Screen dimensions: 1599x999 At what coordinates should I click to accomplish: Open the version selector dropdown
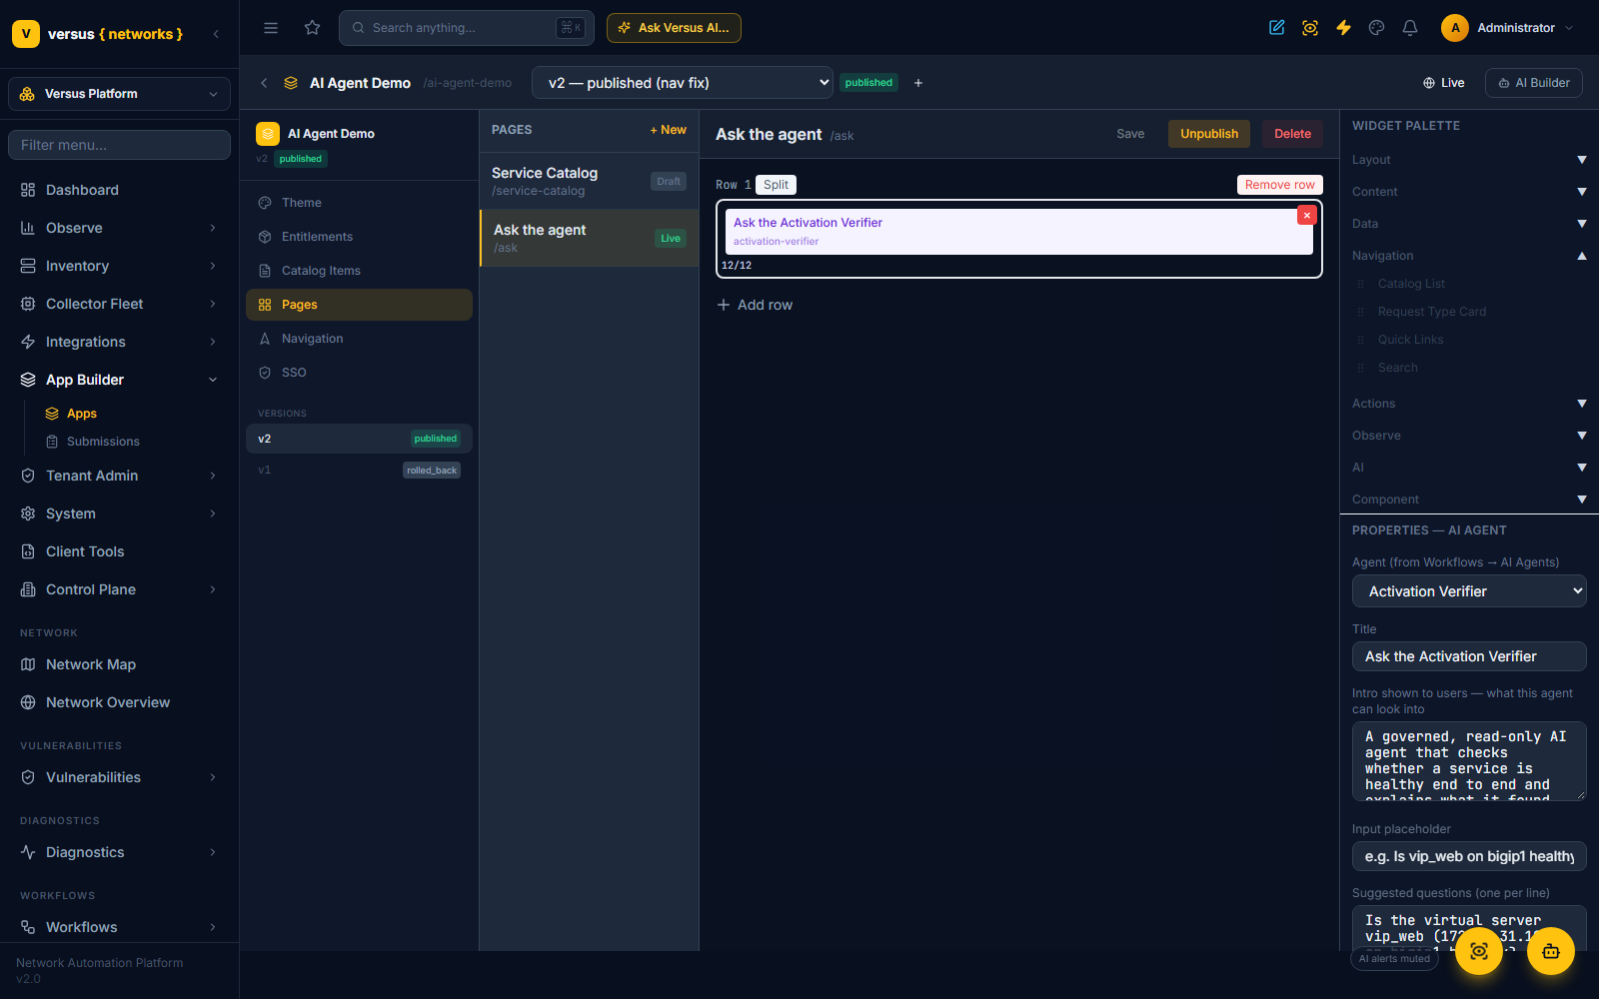pyautogui.click(x=683, y=83)
